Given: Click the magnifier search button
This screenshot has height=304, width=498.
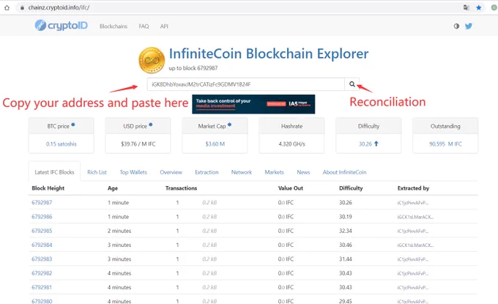Looking at the screenshot, I should [352, 84].
